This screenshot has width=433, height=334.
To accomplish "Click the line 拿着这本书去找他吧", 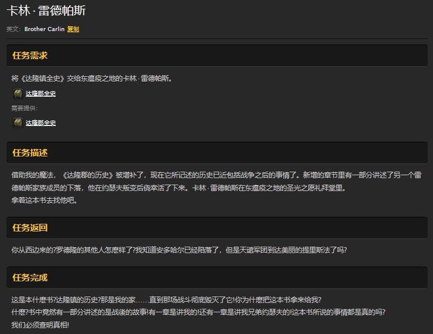I will [x=44, y=200].
